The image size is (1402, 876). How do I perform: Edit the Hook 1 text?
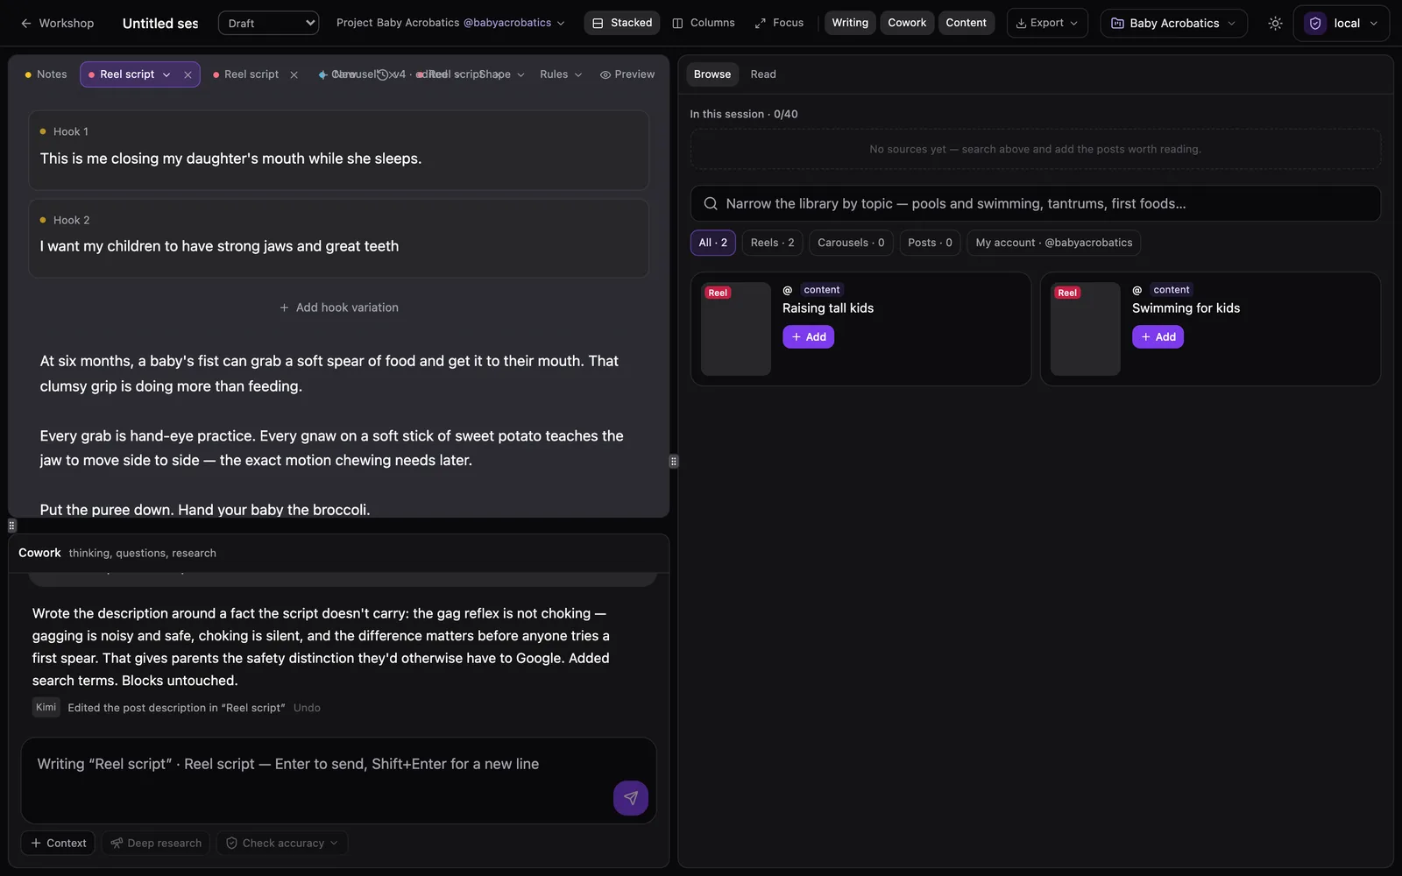click(x=230, y=159)
